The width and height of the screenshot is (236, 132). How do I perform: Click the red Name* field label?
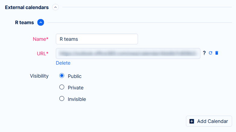[x=40, y=39]
